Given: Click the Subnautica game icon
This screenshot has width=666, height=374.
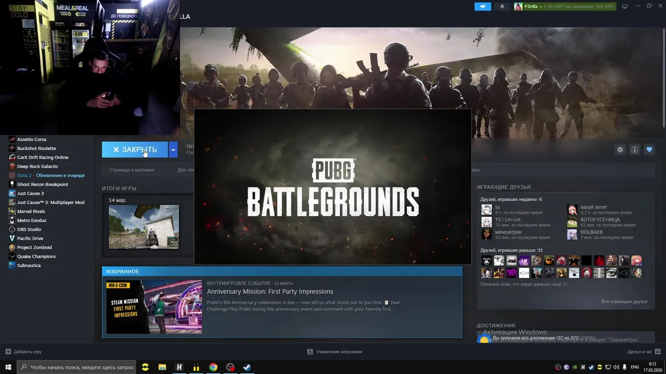Looking at the screenshot, I should (x=12, y=265).
